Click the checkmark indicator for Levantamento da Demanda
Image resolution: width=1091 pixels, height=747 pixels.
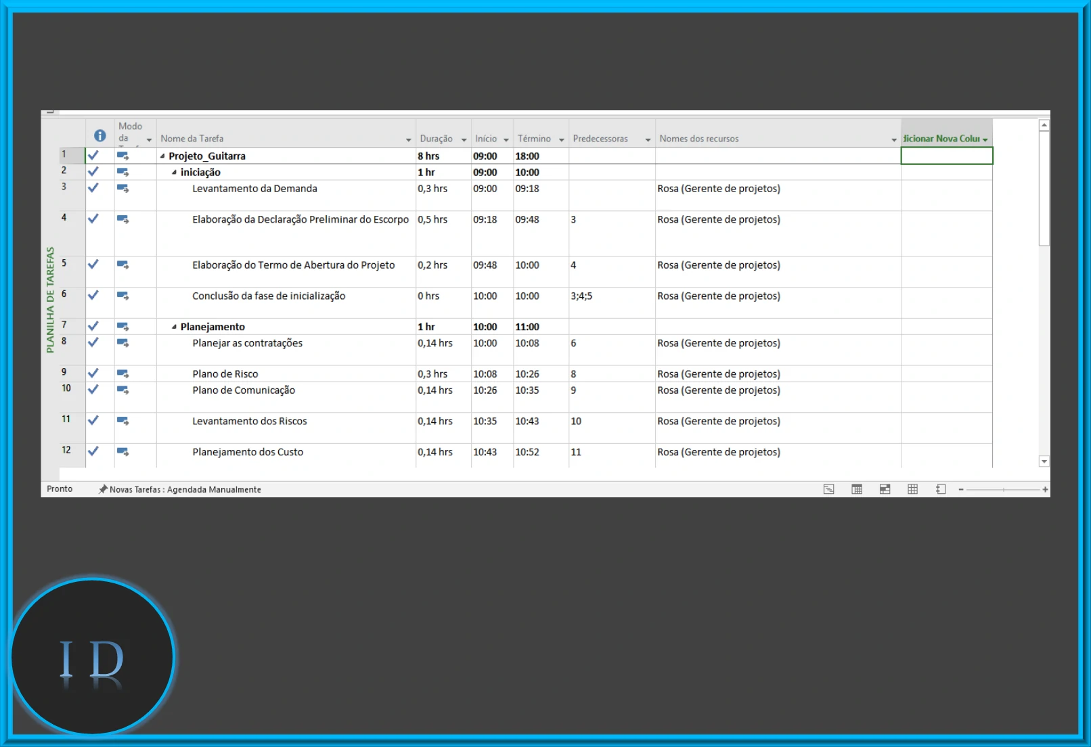[93, 187]
